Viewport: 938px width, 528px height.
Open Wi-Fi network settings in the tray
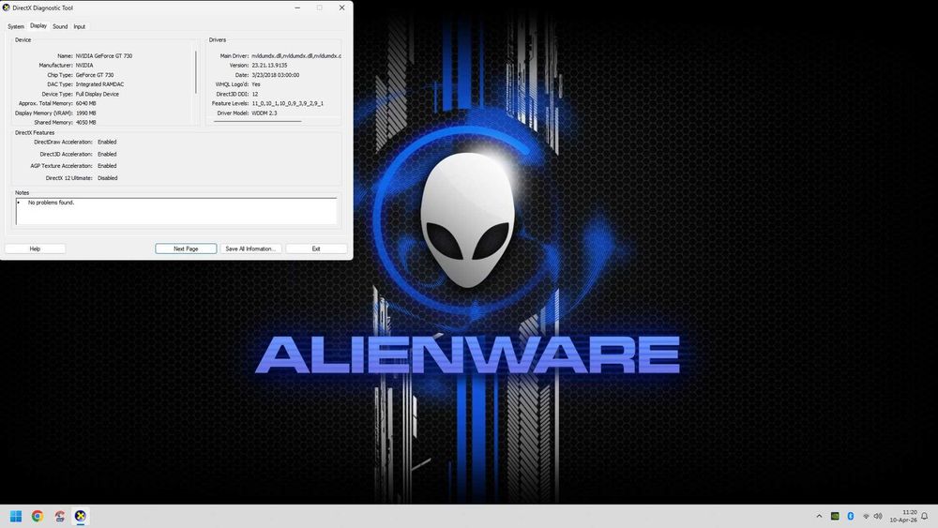pyautogui.click(x=866, y=516)
